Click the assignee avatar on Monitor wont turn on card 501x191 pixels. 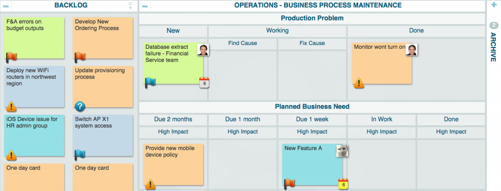pos(412,50)
